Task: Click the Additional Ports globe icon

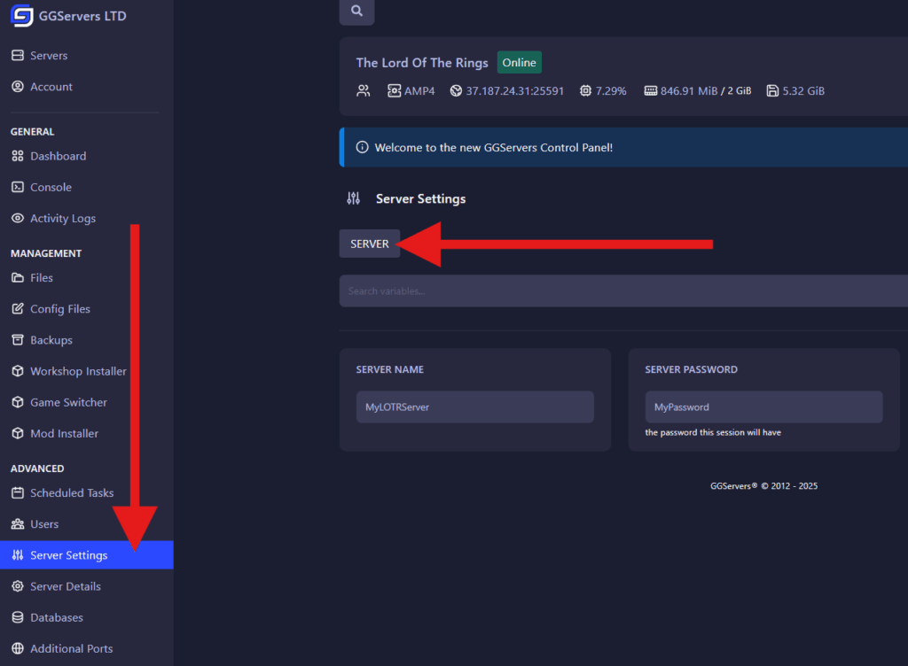Action: coord(17,648)
